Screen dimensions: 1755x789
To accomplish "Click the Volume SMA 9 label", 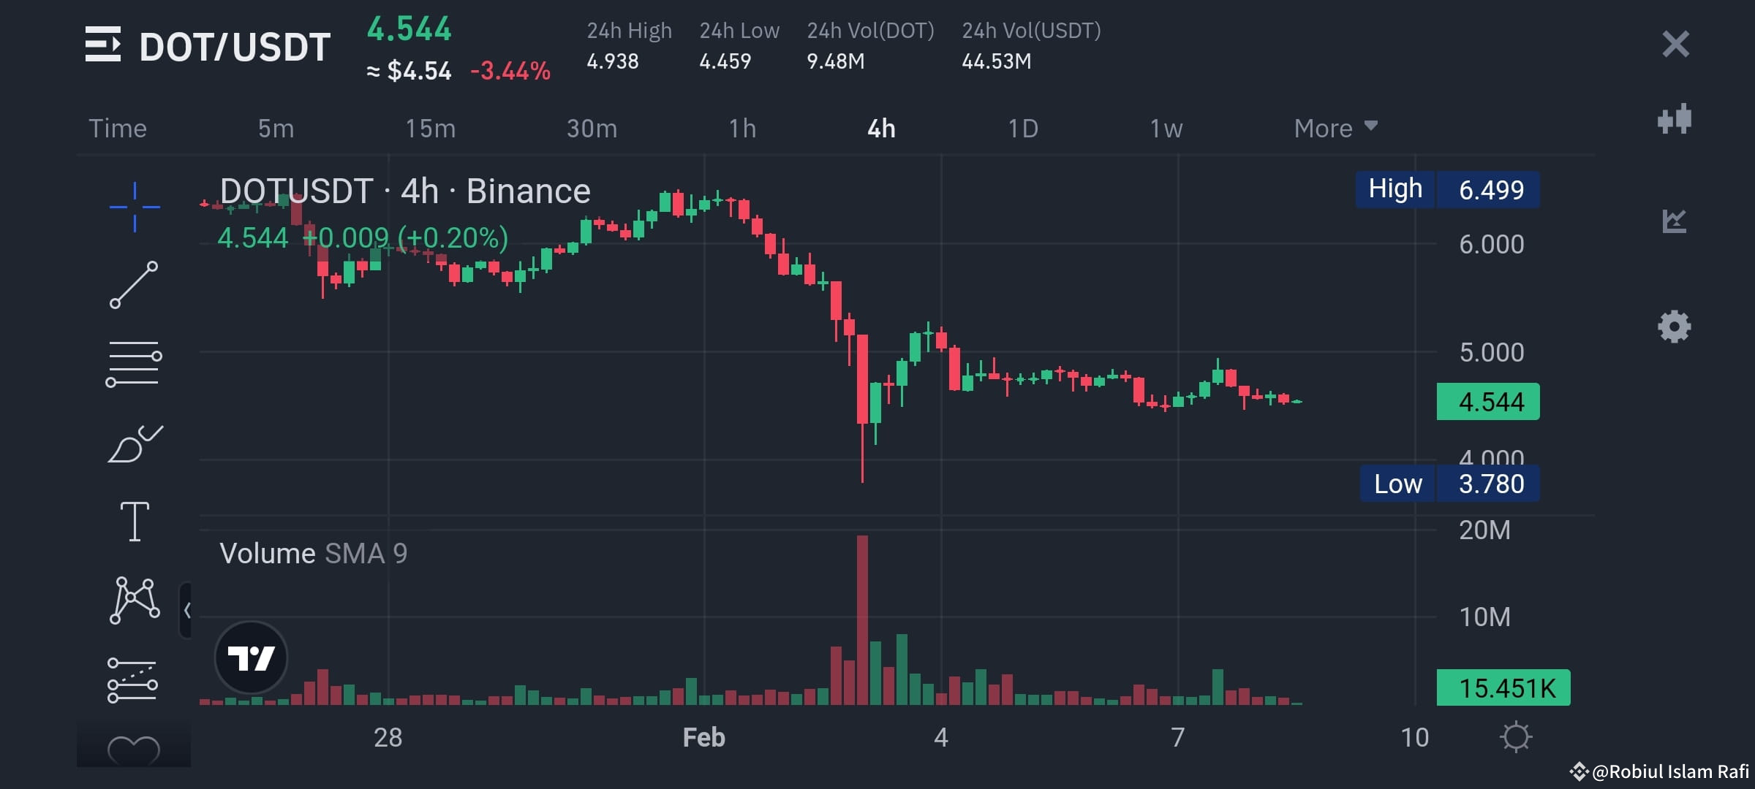I will (314, 553).
